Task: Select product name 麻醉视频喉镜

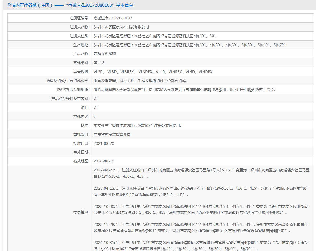Action: (x=105, y=54)
